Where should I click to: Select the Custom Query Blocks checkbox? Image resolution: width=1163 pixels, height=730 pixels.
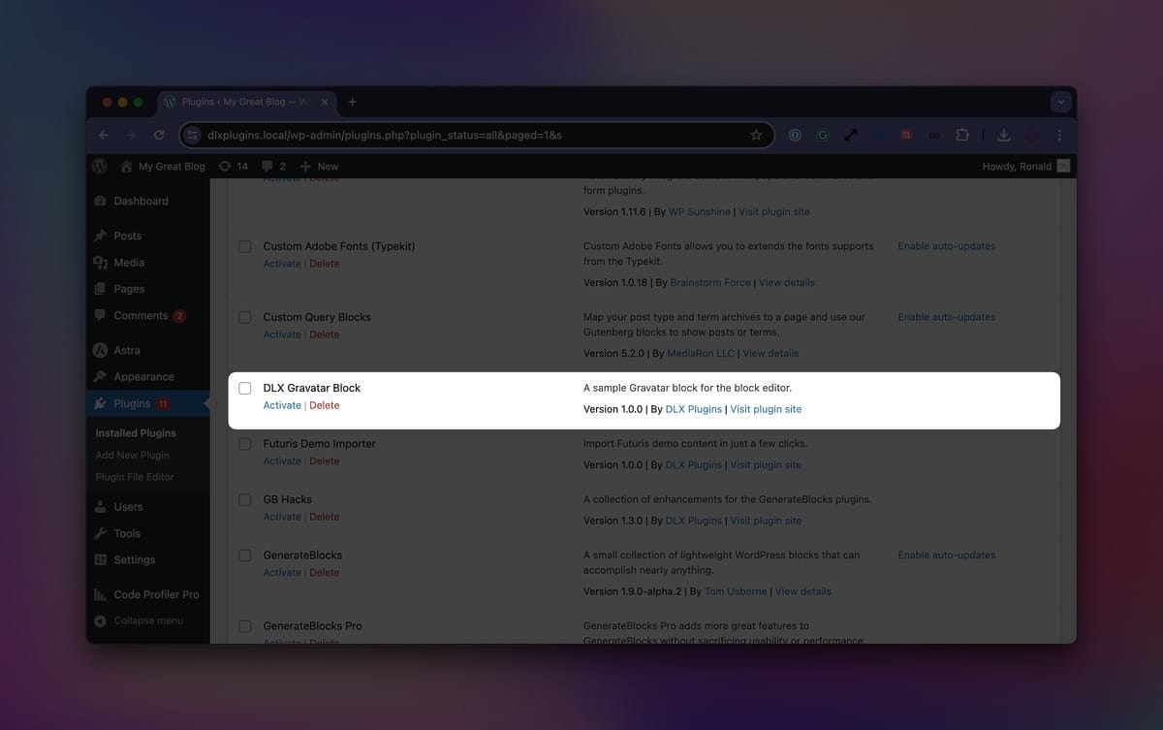[245, 317]
